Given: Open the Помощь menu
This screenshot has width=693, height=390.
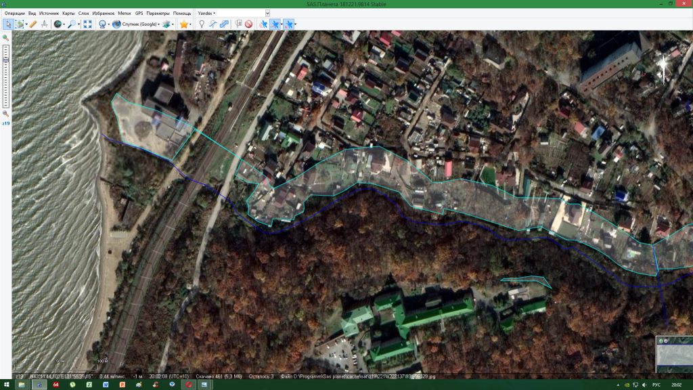Looking at the screenshot, I should [182, 13].
